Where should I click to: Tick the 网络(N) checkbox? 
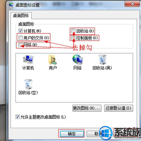click(20, 45)
